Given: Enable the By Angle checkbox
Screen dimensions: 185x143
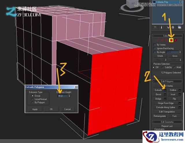Looking at the screenshot, I should [155, 52].
